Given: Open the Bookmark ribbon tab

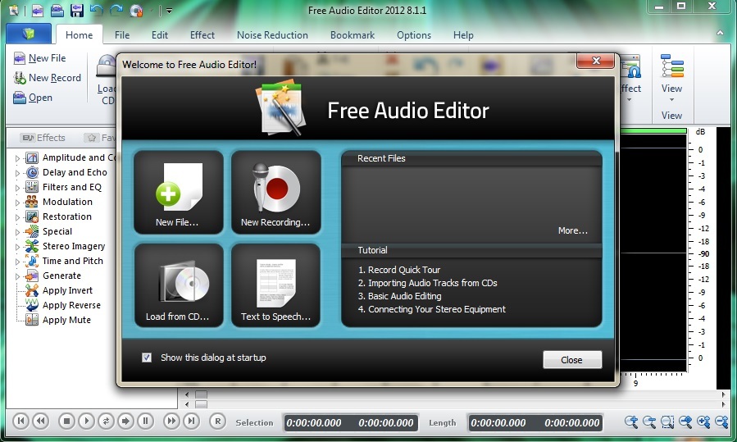Looking at the screenshot, I should tap(353, 34).
